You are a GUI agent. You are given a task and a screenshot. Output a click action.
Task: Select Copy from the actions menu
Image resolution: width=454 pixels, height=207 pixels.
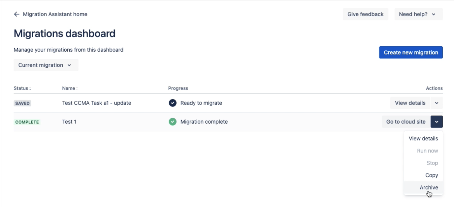(432, 175)
